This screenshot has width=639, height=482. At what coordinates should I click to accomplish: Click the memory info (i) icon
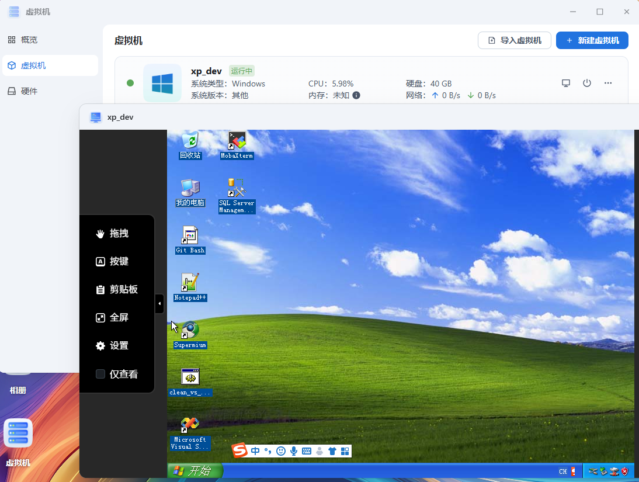pyautogui.click(x=356, y=95)
